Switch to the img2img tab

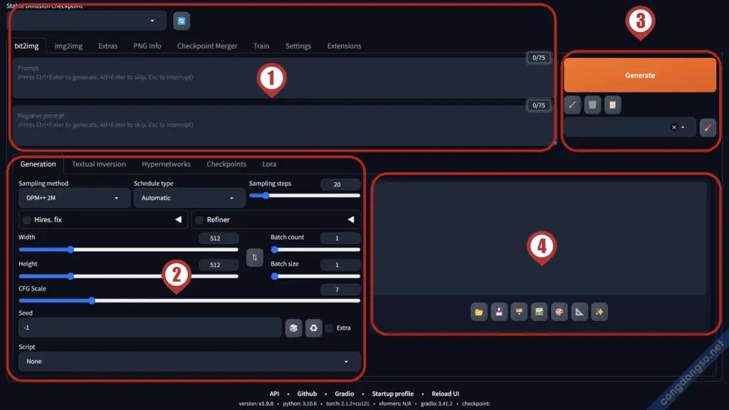click(x=68, y=46)
